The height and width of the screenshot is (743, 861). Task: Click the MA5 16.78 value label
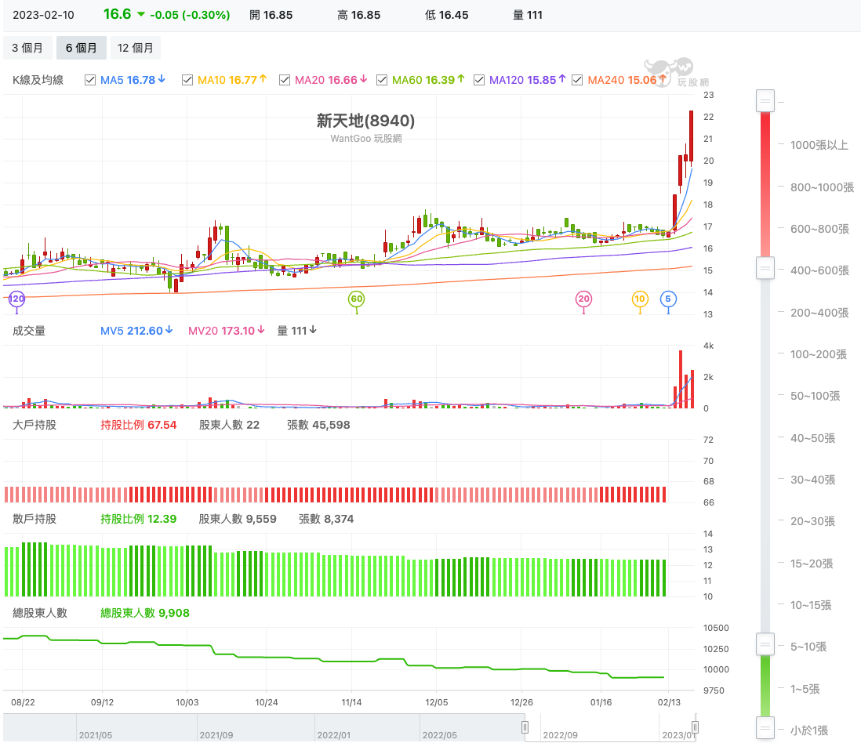coord(133,80)
